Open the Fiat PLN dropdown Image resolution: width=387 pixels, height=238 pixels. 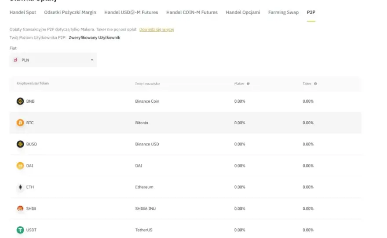coord(53,60)
